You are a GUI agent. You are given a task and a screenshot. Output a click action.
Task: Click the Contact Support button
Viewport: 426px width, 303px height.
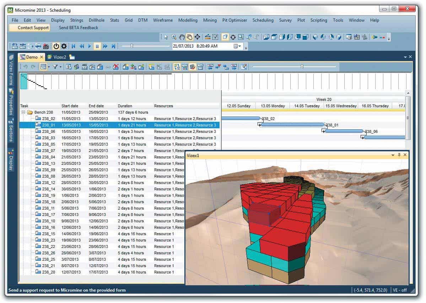pos(33,27)
